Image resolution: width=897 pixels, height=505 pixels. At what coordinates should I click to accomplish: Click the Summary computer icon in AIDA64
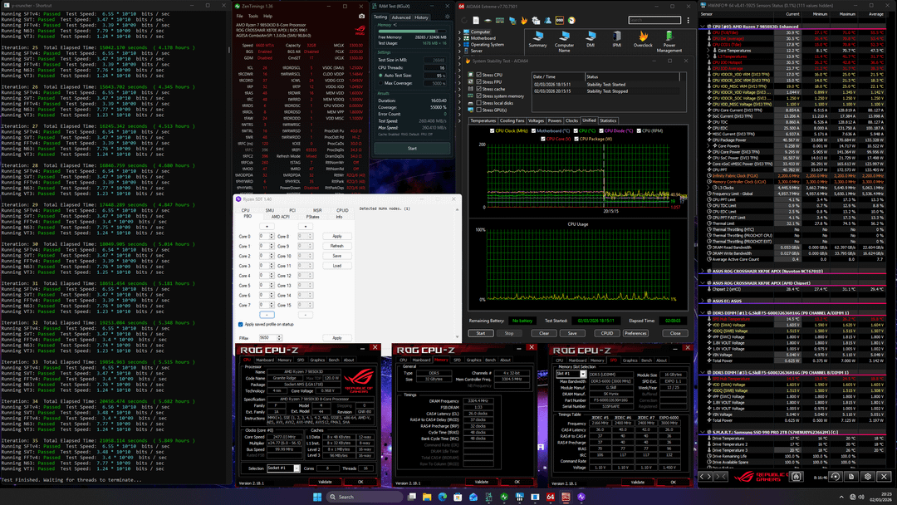(537, 36)
